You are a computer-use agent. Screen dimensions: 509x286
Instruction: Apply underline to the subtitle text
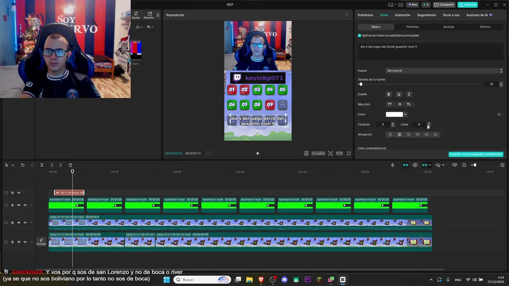click(399, 94)
